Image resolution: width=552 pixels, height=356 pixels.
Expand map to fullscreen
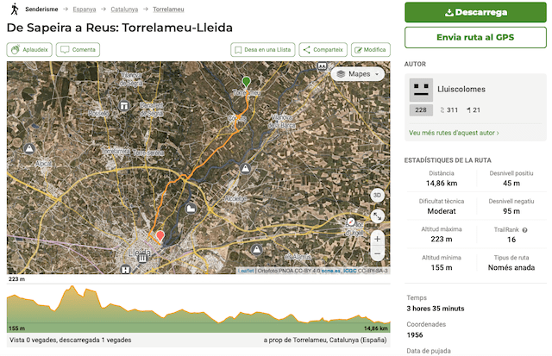click(377, 215)
